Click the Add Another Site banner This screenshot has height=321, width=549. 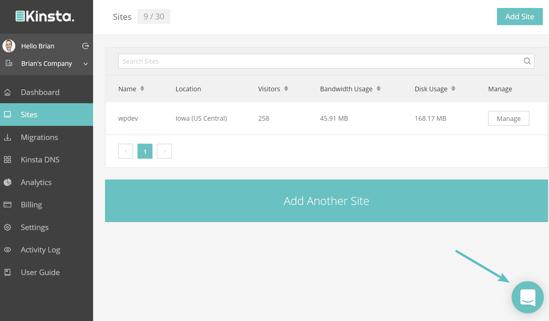[x=326, y=201]
